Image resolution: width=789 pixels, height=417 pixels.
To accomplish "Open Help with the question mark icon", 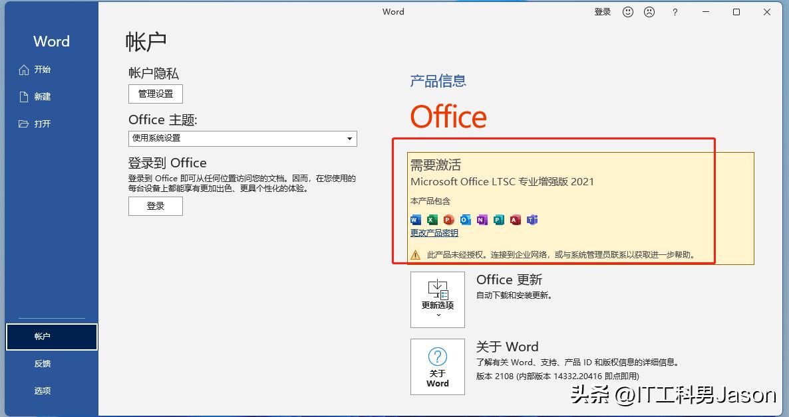I will point(675,12).
